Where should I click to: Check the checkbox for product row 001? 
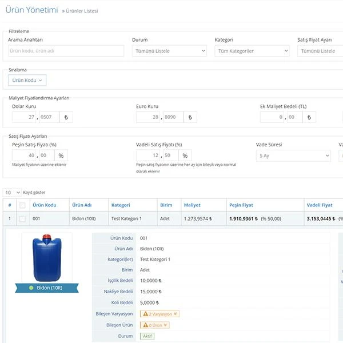pyautogui.click(x=22, y=218)
